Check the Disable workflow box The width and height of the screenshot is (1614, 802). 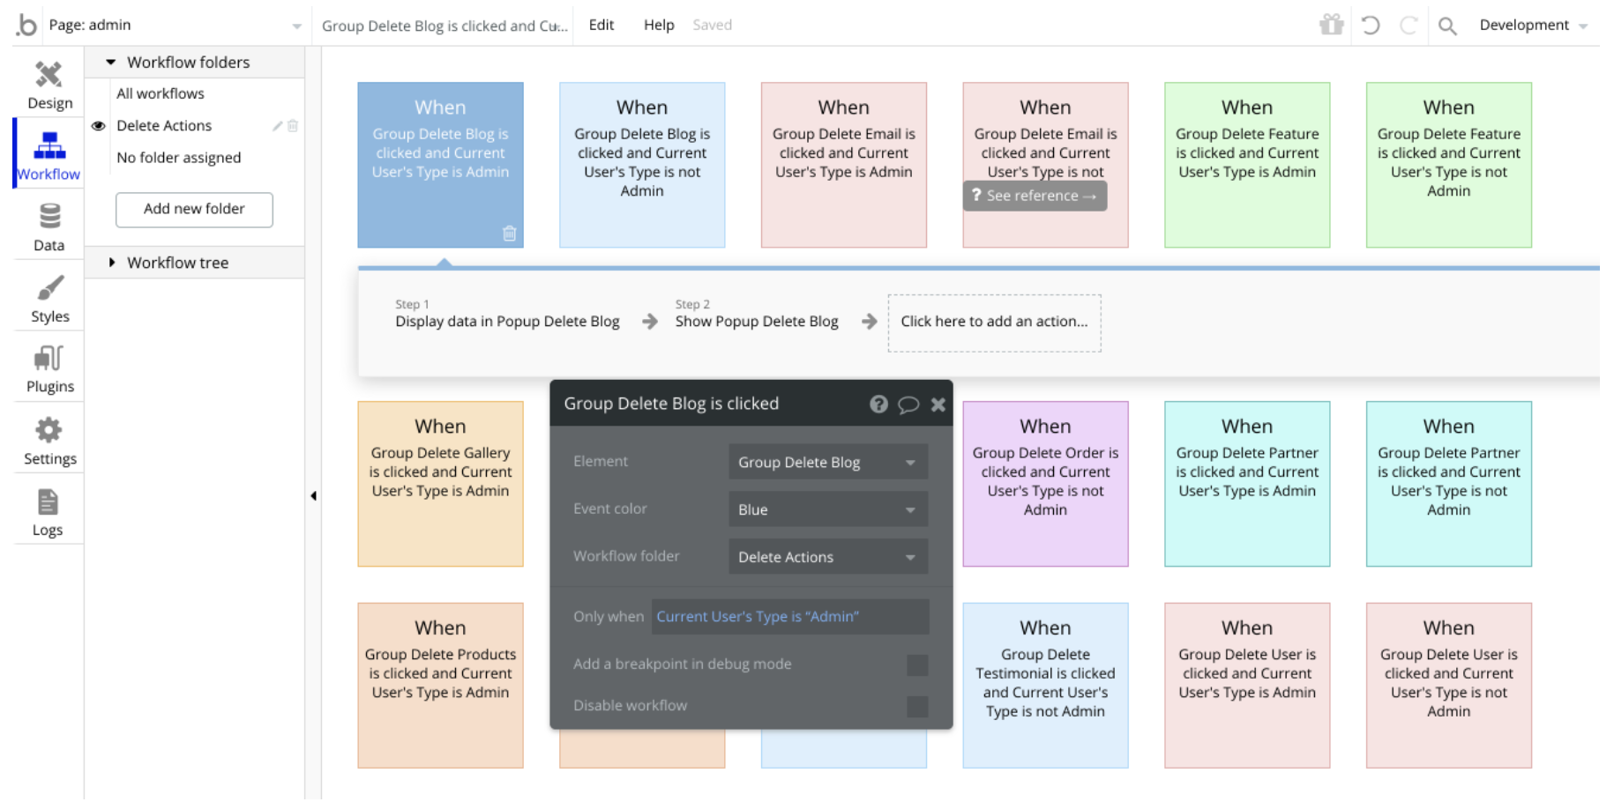click(917, 706)
